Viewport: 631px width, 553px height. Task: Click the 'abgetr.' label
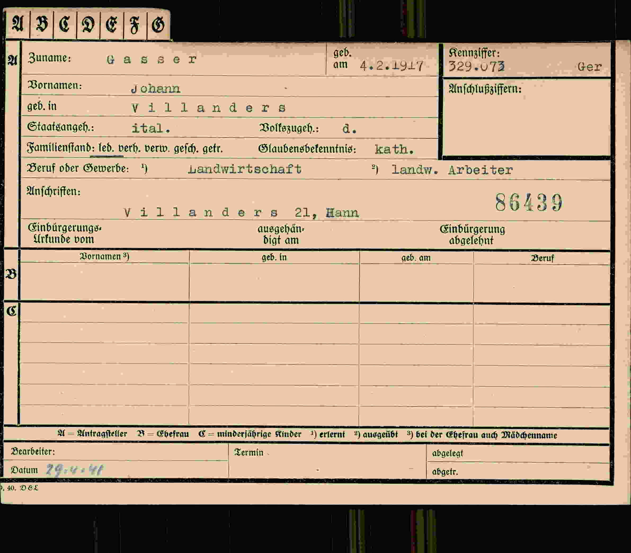pyautogui.click(x=445, y=472)
